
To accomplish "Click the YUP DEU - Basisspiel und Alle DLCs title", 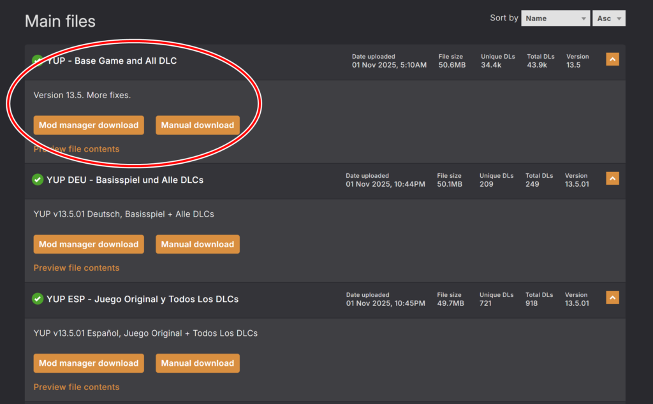I will [125, 180].
